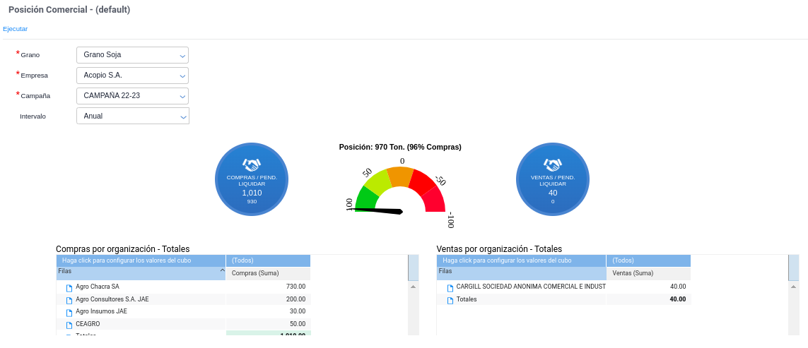
Task: Click the crimson gauge segment near -100
Action: (x=435, y=199)
